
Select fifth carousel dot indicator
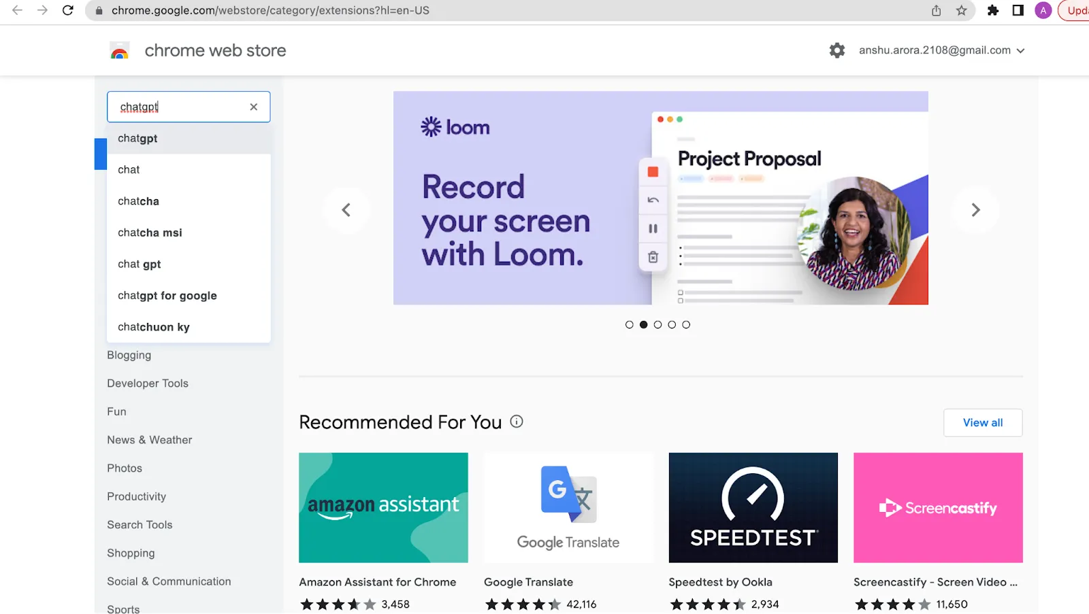tap(686, 324)
